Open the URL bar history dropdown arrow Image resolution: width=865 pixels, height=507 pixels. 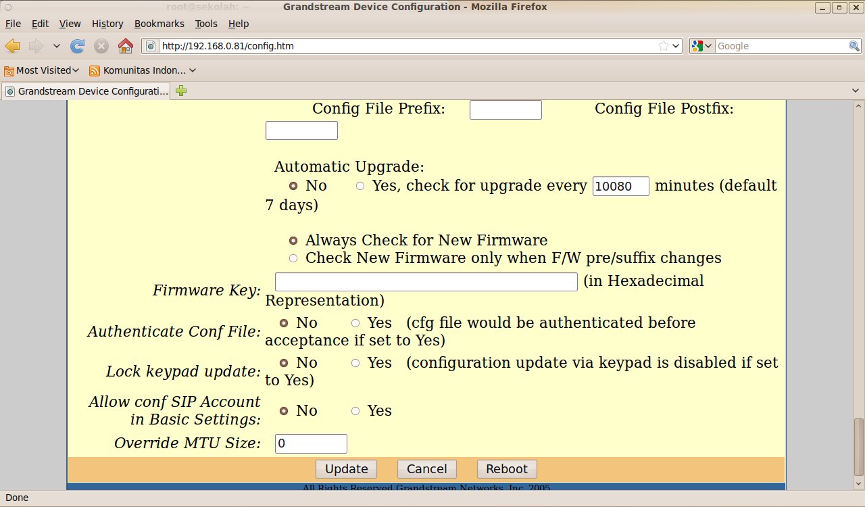[x=676, y=46]
